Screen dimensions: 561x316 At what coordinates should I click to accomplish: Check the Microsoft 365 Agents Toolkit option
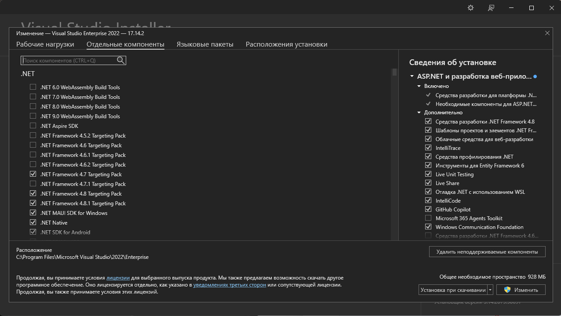tap(428, 218)
